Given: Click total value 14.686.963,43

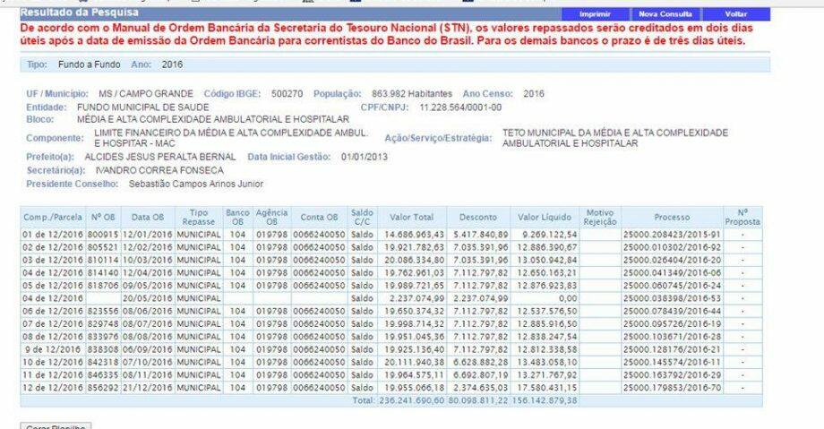Looking at the screenshot, I should [414, 235].
